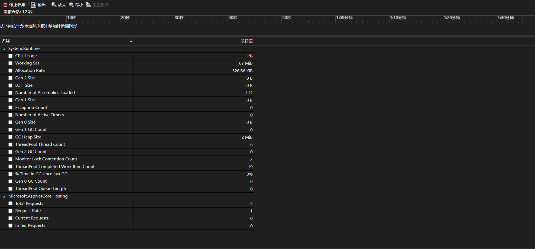Toggle the Current Requests checkbox
Screen dimensions: 535x249
11,218
